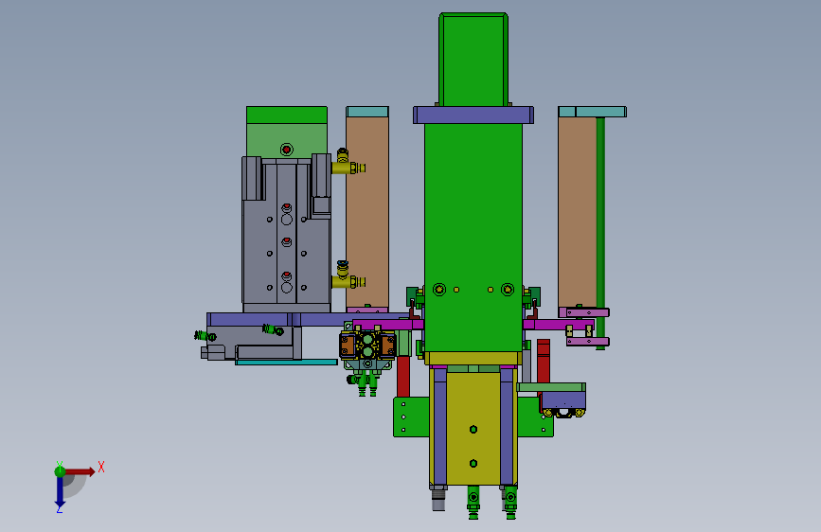Viewport: 821px width, 532px height.
Task: Select the purple flange plate under the top motor
Action: click(x=473, y=115)
